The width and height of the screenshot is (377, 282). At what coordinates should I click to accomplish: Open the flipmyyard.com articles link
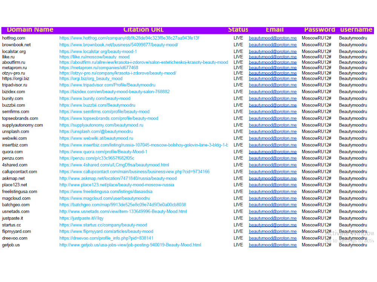[106, 231]
